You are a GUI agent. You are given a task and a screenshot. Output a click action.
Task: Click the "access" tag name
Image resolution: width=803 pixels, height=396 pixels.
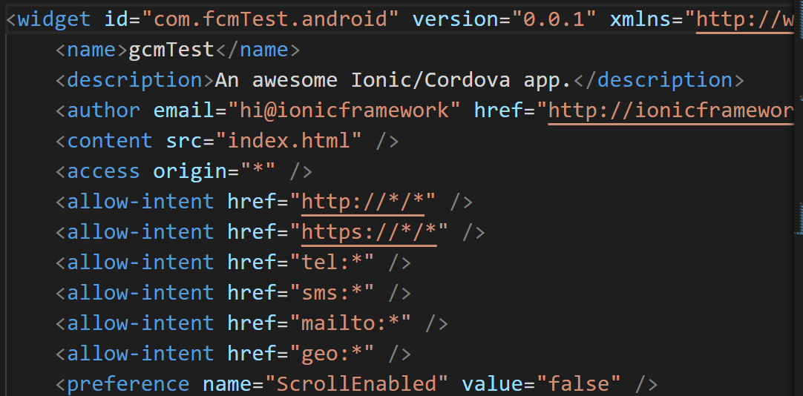pos(103,171)
